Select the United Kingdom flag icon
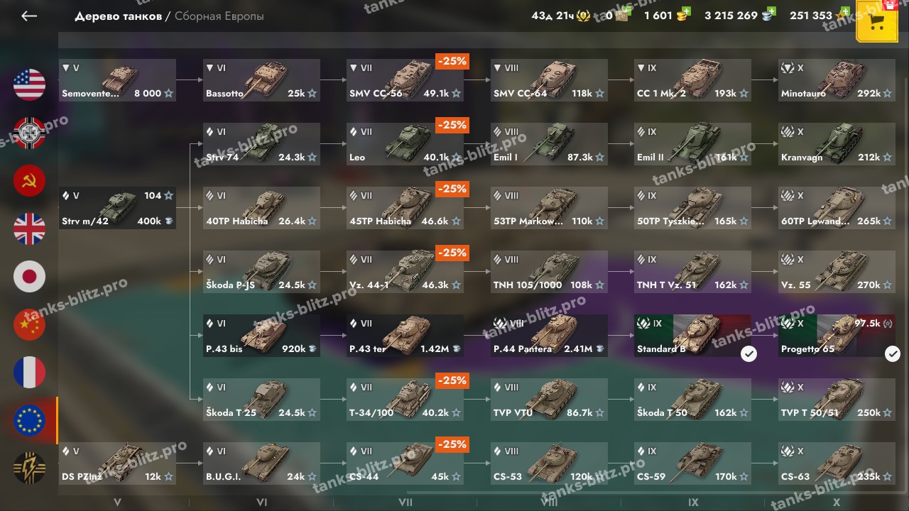The image size is (909, 511). 29,229
